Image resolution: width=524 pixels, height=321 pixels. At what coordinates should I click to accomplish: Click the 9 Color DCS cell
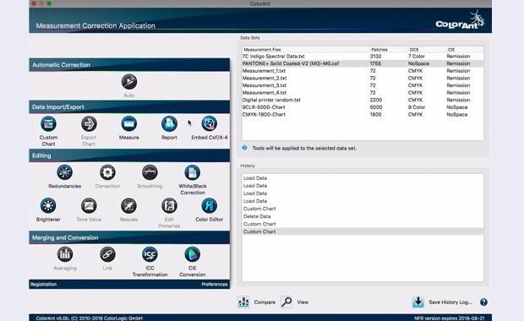click(417, 107)
